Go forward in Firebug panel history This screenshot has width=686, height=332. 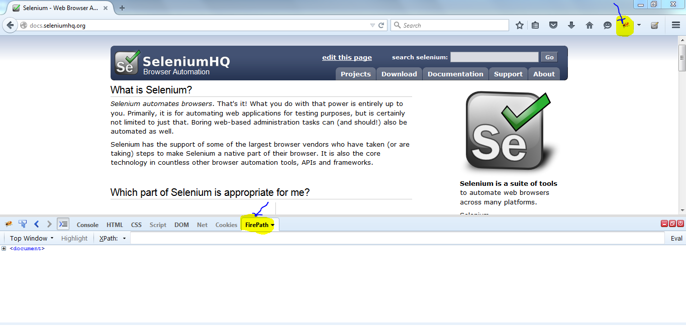(x=49, y=224)
